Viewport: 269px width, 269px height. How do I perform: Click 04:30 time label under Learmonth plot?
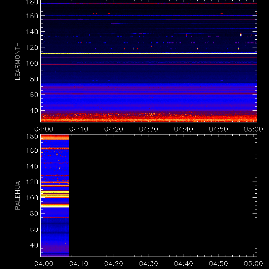point(149,129)
